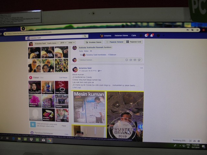Open the 2019 year dropdown
The height and width of the screenshot is (155, 207).
click(x=62, y=43)
